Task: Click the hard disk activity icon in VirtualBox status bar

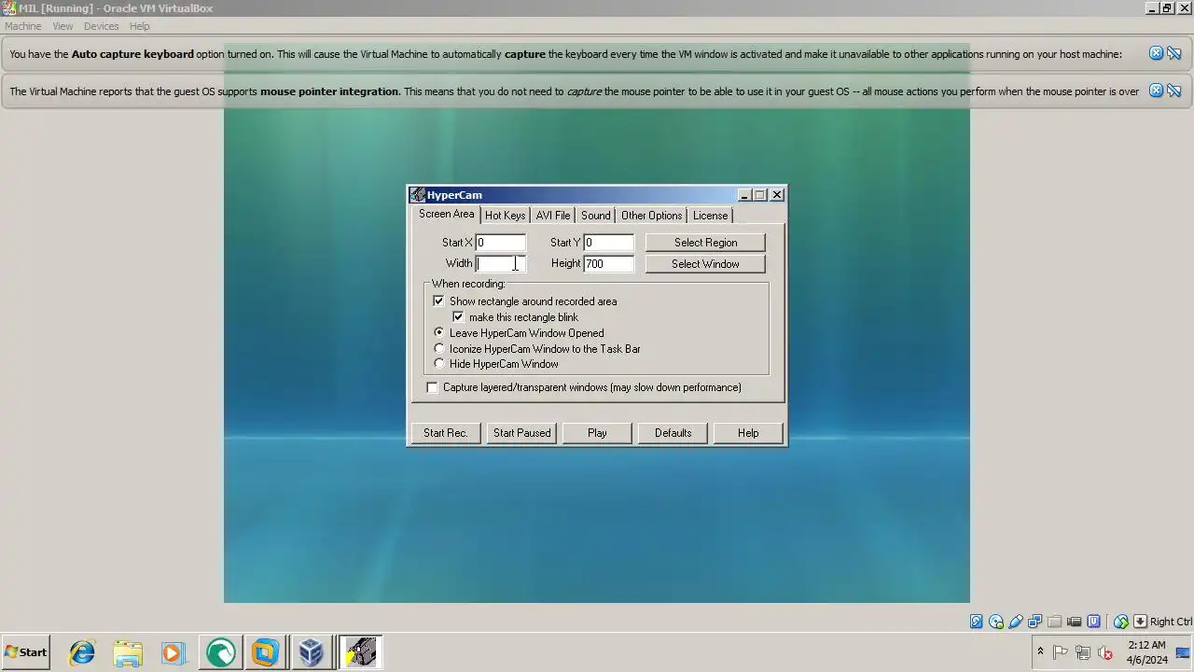Action: coord(977,622)
